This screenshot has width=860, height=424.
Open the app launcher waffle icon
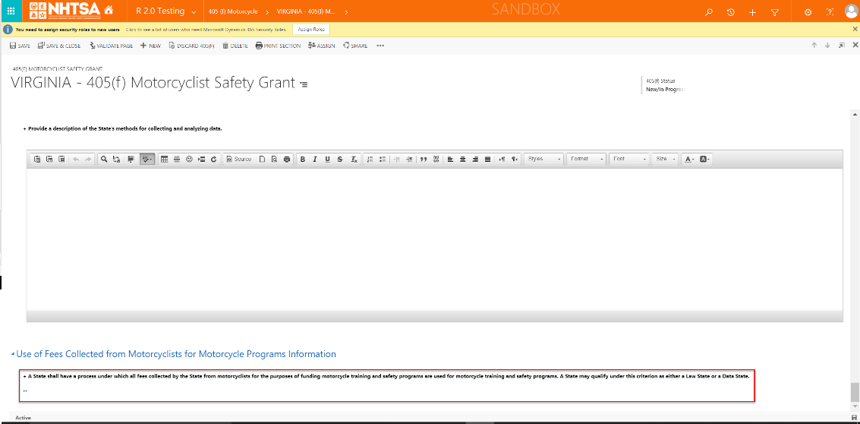click(11, 11)
